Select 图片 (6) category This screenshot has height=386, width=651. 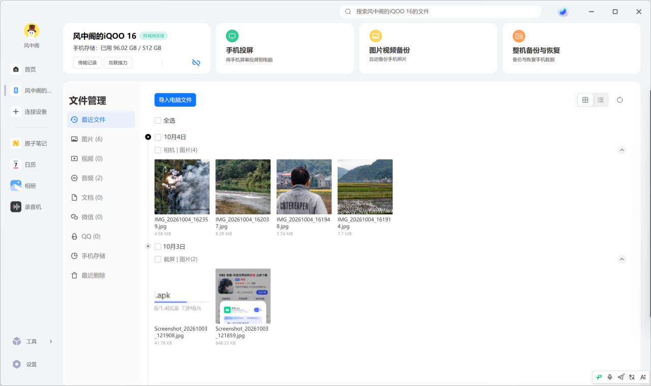tap(101, 139)
